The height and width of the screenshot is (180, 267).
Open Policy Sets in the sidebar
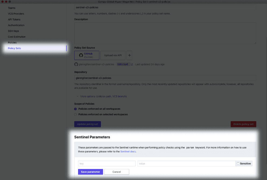[x=15, y=48]
